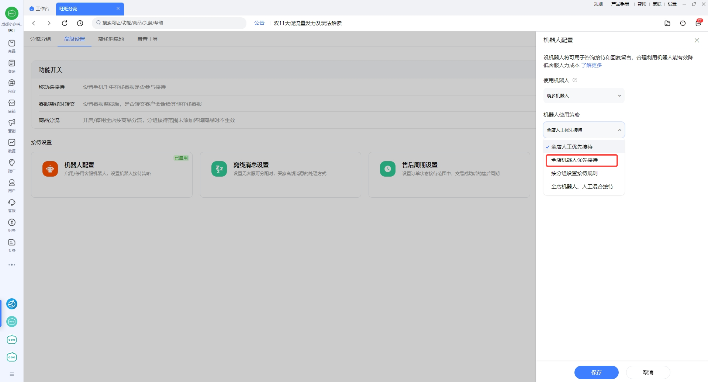Open 皮肤 skin settings

[x=657, y=4]
